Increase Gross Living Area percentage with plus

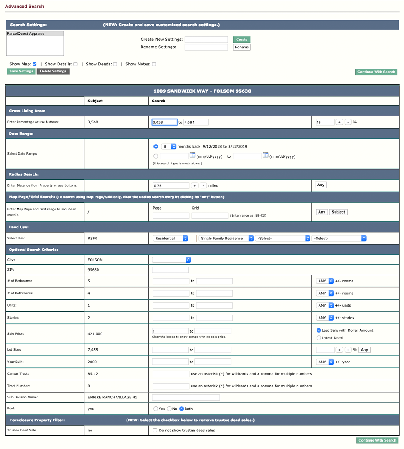[339, 122]
